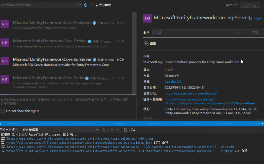Click the release date 2022年9月13日 text

(185, 88)
